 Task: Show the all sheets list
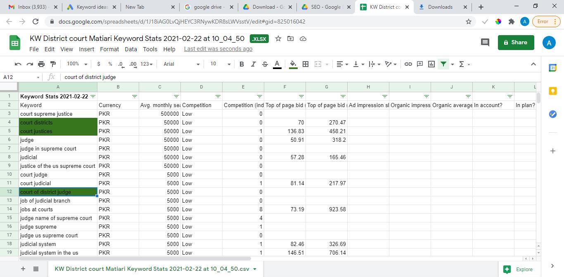[x=36, y=269]
